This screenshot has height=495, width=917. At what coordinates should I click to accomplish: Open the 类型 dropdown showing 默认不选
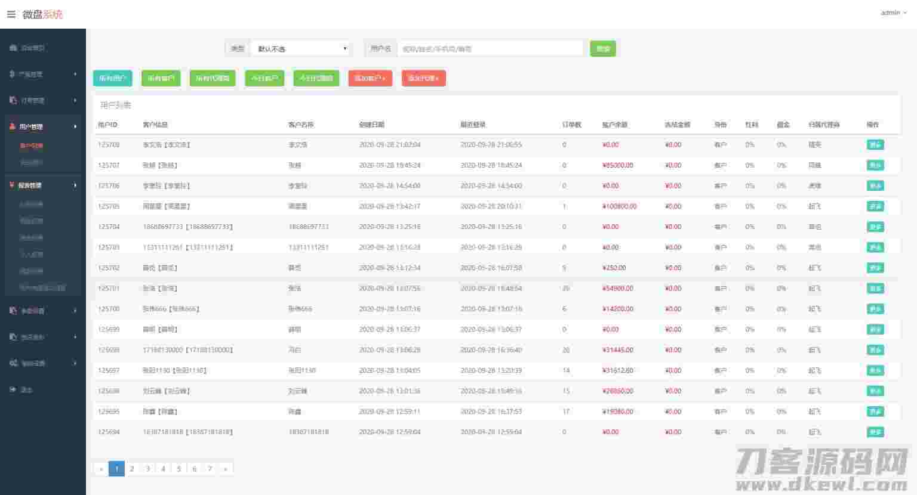click(x=301, y=49)
